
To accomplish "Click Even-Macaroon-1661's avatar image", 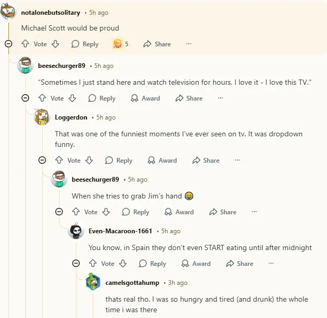I will (x=76, y=231).
